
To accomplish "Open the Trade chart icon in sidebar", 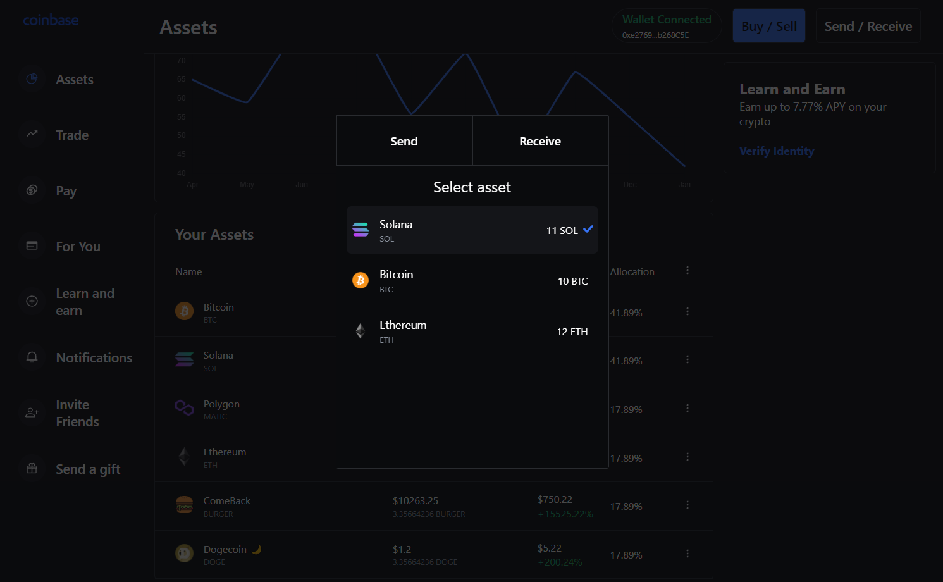I will (32, 134).
